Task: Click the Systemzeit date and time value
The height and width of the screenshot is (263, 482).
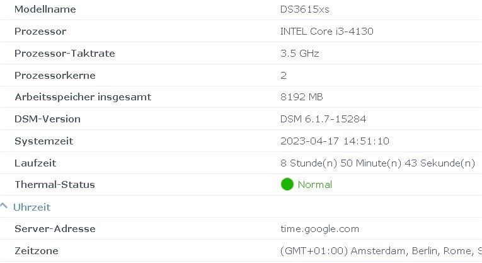Action: pos(335,141)
